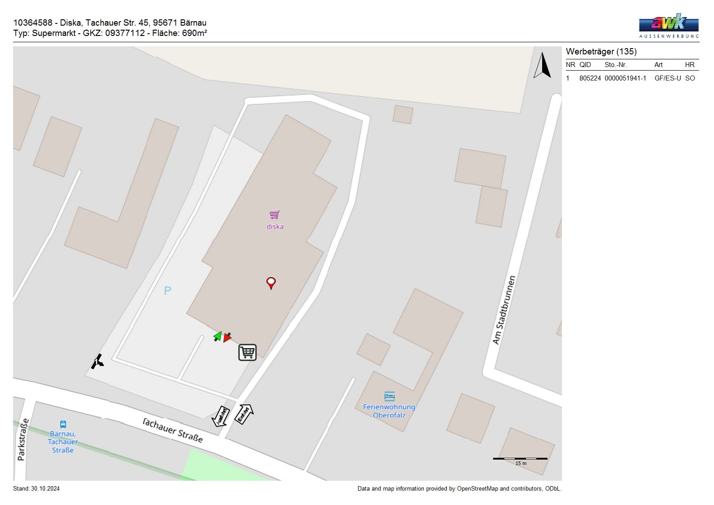Click the bus stop icon for Bärnau
The image size is (714, 505).
tap(63, 424)
